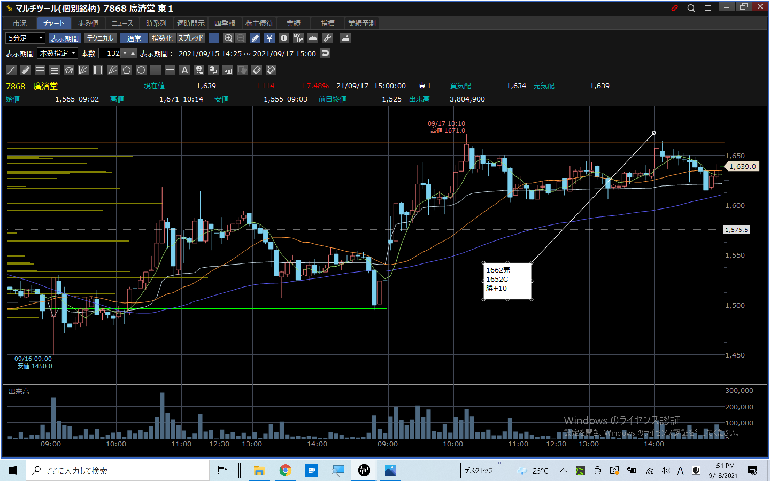The image size is (770, 481).
Task: Open the 四季報 tab
Action: 225,23
